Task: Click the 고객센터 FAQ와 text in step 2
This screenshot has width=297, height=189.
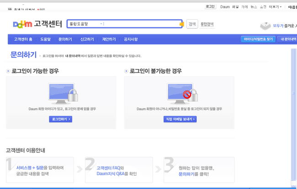Action: tap(110, 168)
